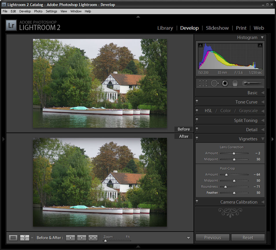Click the Lens Correction Midpoint slider
This screenshot has height=250, width=276.
[234, 159]
